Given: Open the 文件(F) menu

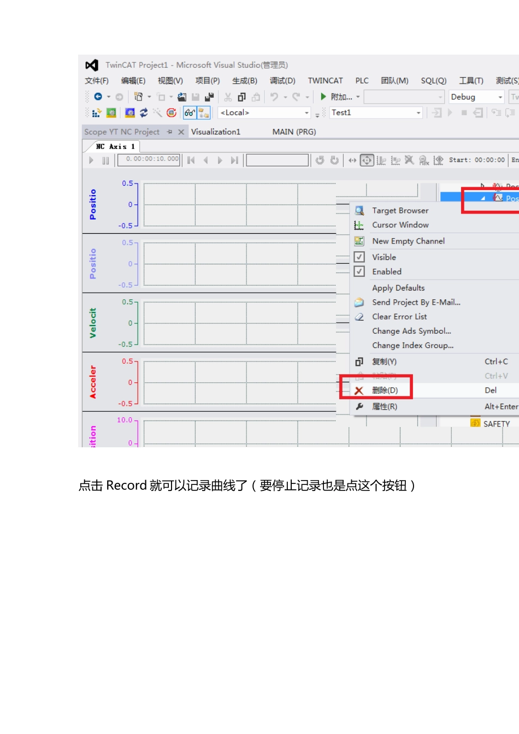Looking at the screenshot, I should (x=97, y=81).
